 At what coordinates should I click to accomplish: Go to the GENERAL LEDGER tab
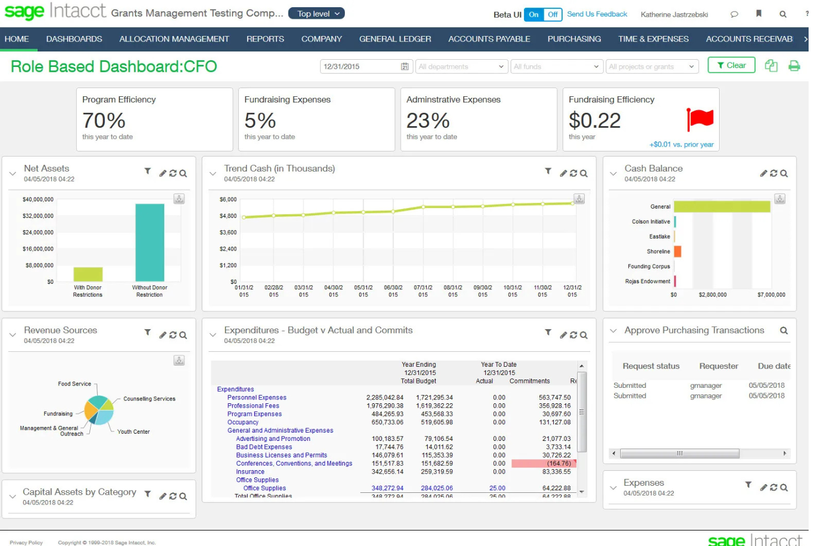[x=395, y=39]
